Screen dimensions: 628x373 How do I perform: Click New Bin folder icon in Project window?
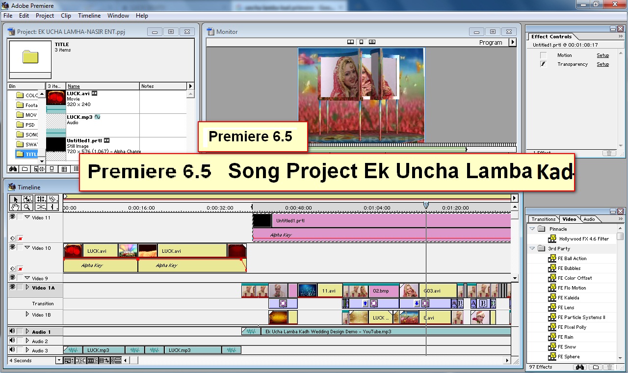coord(25,169)
